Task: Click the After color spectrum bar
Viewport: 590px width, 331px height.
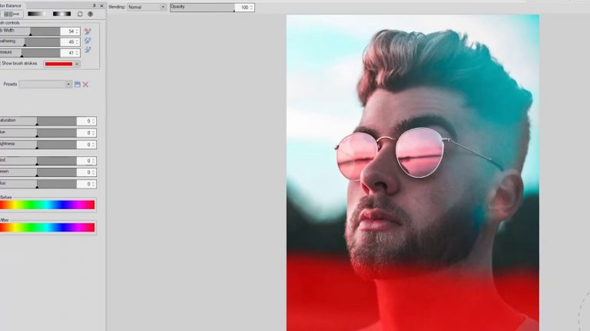Action: pyautogui.click(x=48, y=228)
